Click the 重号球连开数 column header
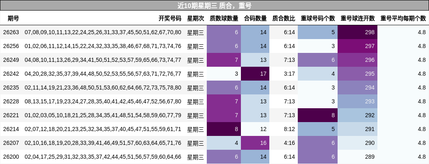 (x=357, y=18)
